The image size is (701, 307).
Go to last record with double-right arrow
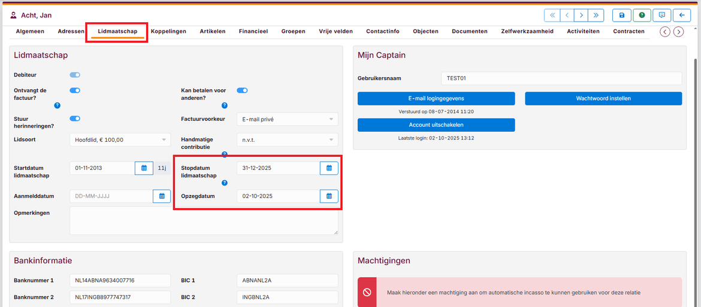coord(596,15)
